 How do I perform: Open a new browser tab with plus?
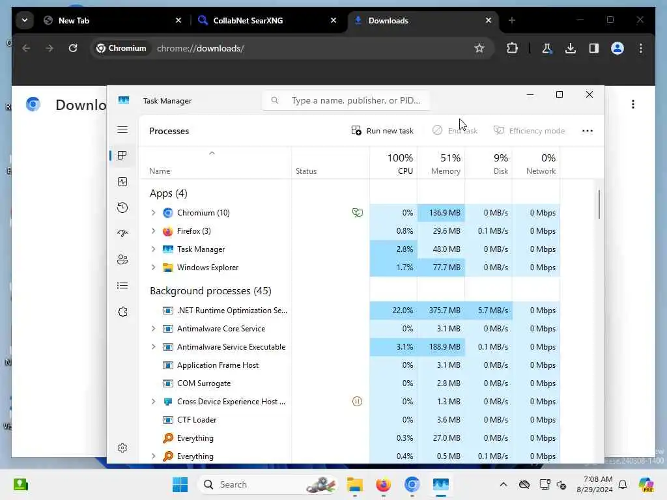[x=512, y=20]
